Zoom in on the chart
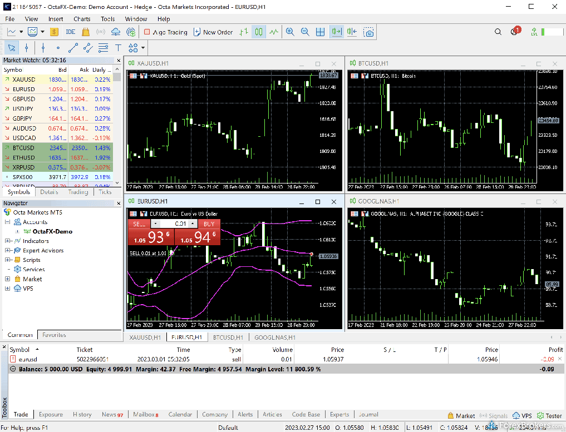Viewport: 566px width, 432px height. click(290, 32)
